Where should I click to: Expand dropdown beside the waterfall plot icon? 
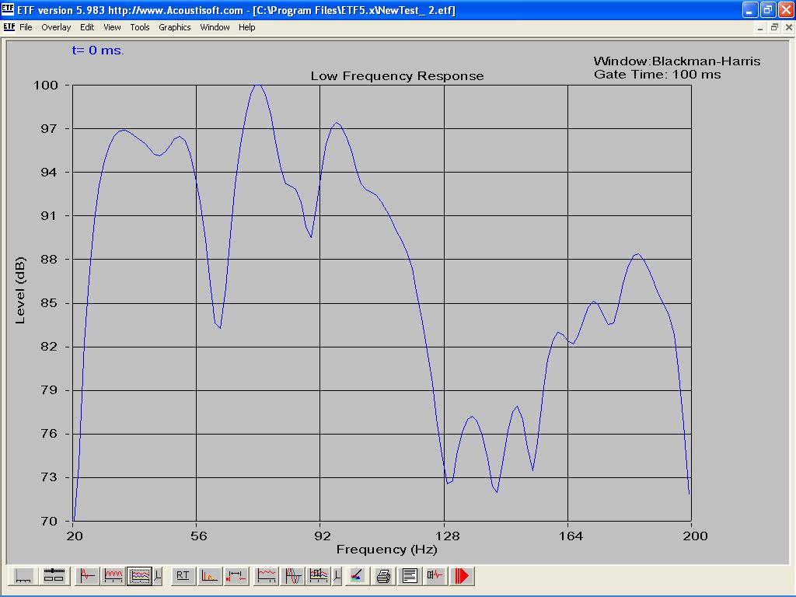[337, 576]
